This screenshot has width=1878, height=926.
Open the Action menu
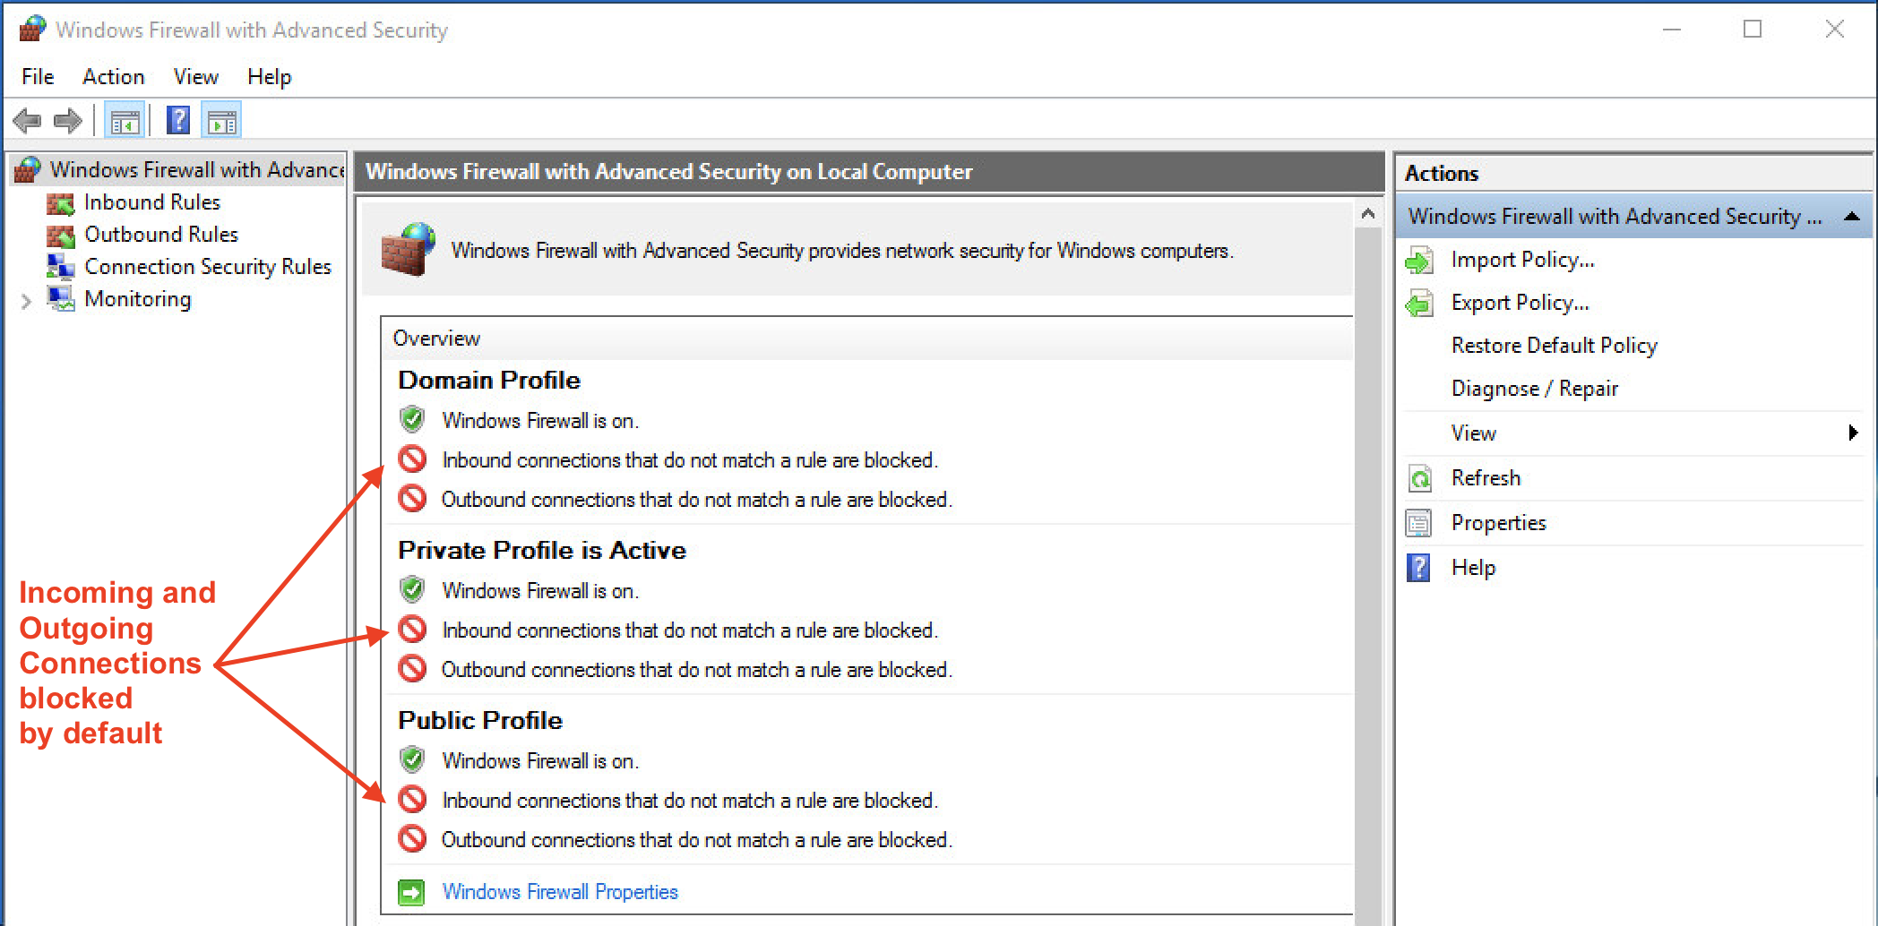click(x=113, y=77)
